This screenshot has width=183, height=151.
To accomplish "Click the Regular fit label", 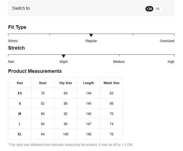I will coord(91,41).
